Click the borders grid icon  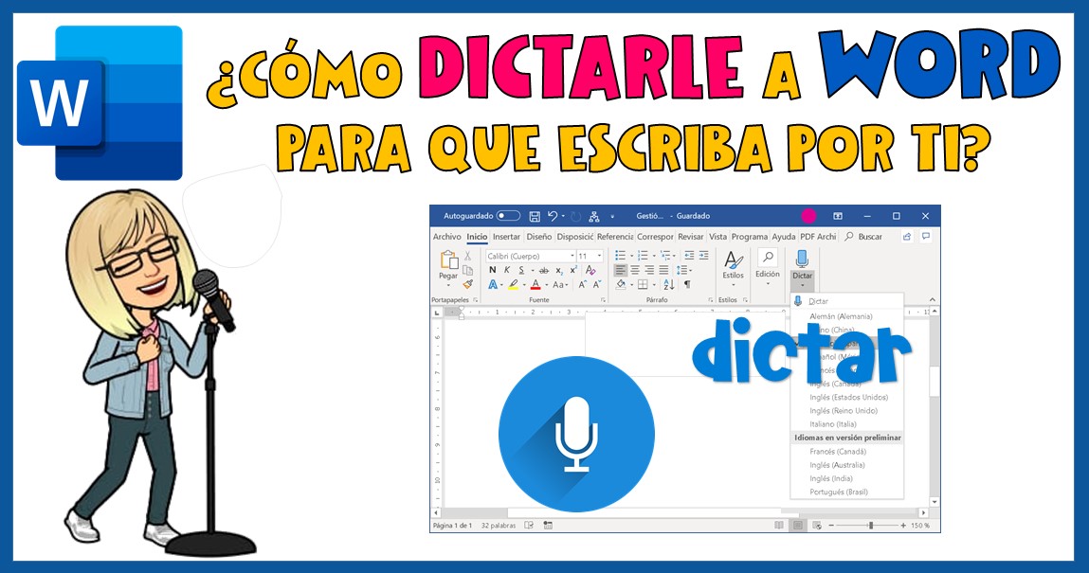644,284
